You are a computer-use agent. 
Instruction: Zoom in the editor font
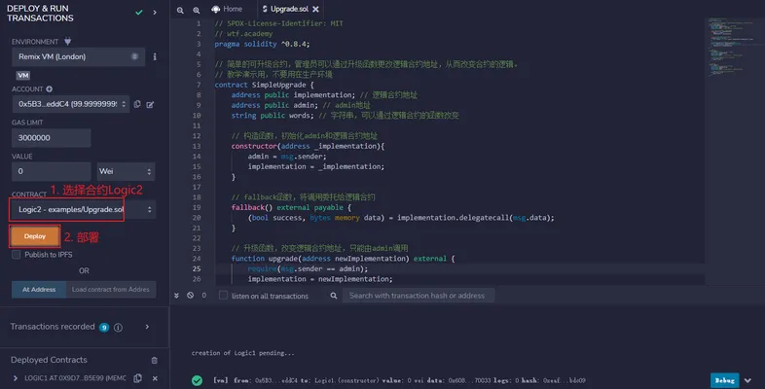tap(197, 10)
